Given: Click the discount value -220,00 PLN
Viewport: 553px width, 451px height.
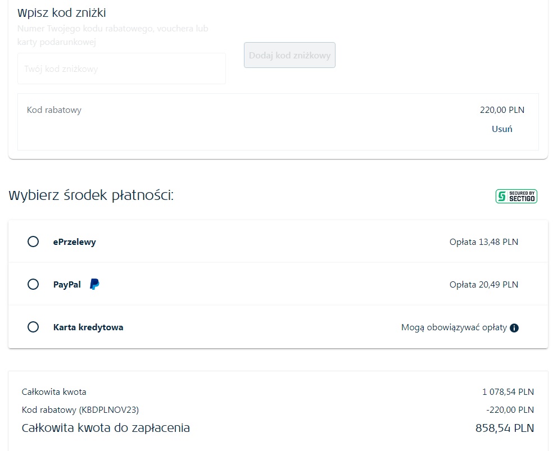Looking at the screenshot, I should pos(510,410).
